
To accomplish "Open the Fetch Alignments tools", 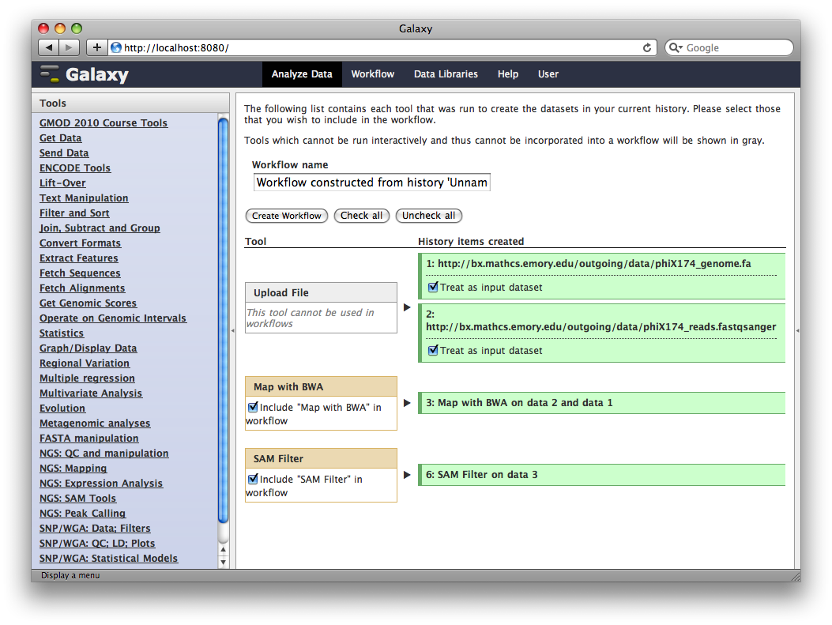I will point(82,288).
